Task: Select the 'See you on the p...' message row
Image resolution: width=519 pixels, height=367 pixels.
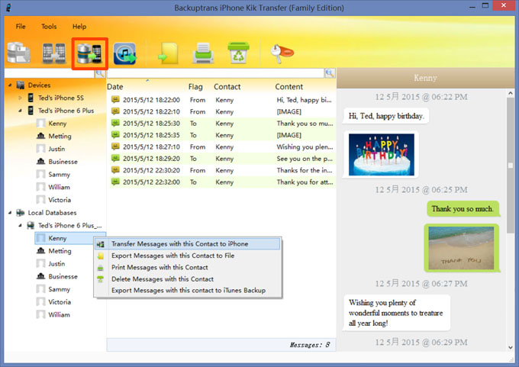Action: [222, 159]
